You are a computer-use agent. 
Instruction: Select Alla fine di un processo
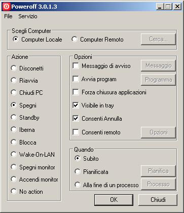pyautogui.click(x=106, y=185)
